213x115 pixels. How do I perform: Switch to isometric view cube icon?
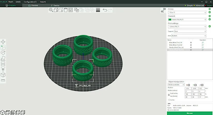click(x=2, y=112)
